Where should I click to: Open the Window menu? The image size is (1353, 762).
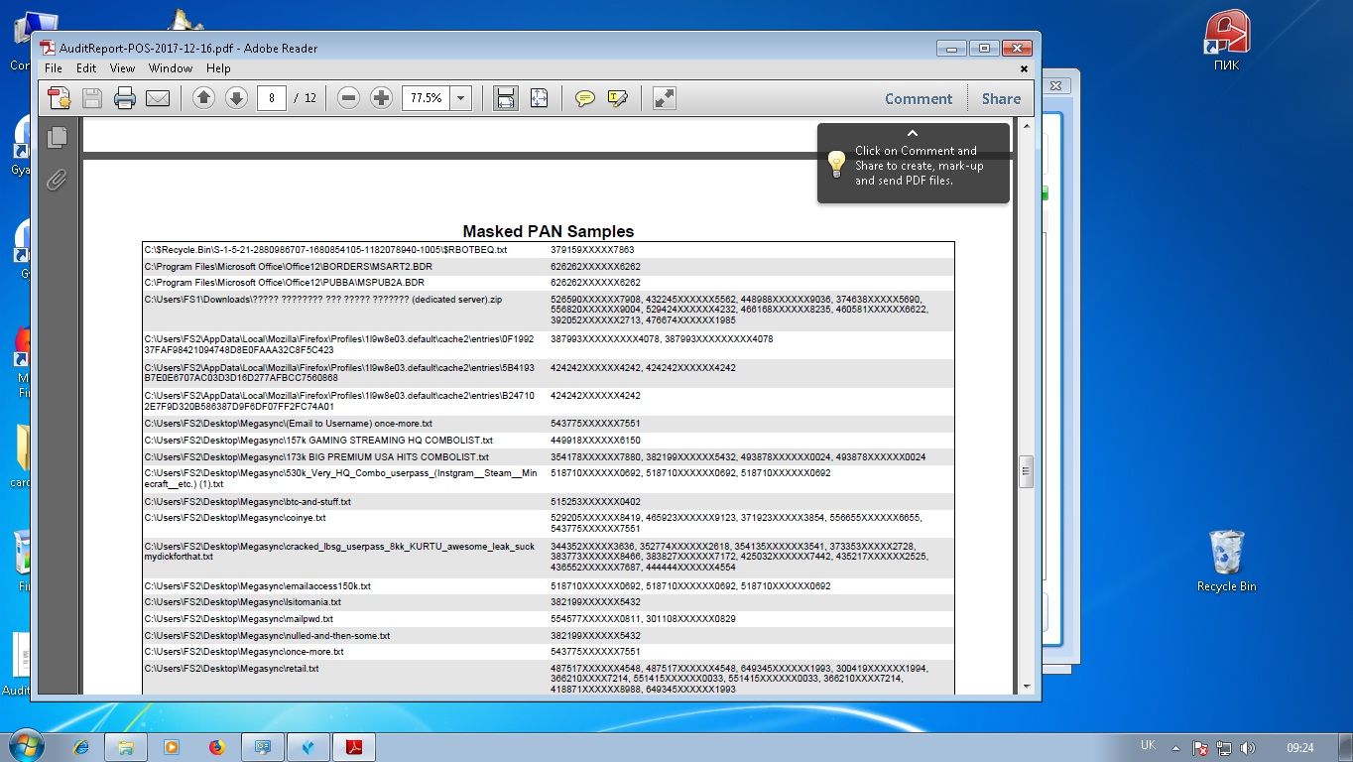point(171,68)
